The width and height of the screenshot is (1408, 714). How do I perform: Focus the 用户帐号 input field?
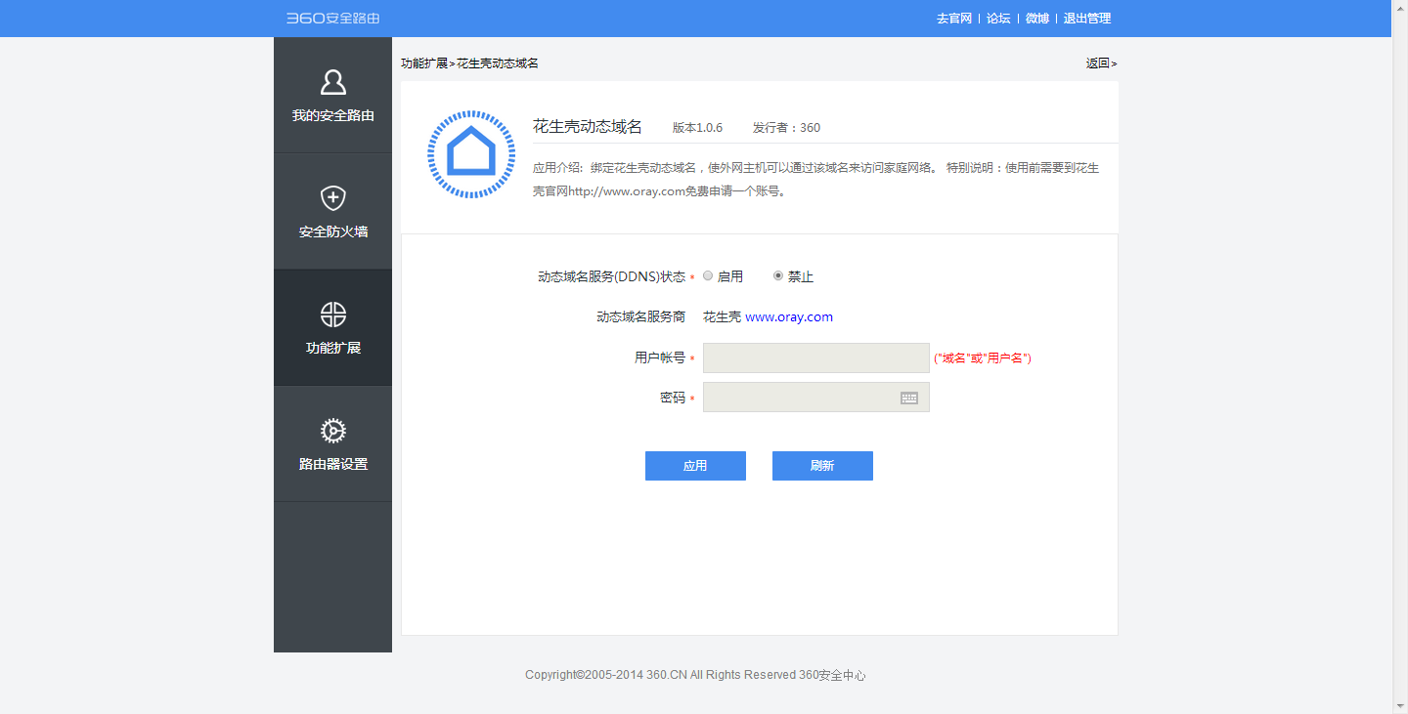click(x=816, y=358)
